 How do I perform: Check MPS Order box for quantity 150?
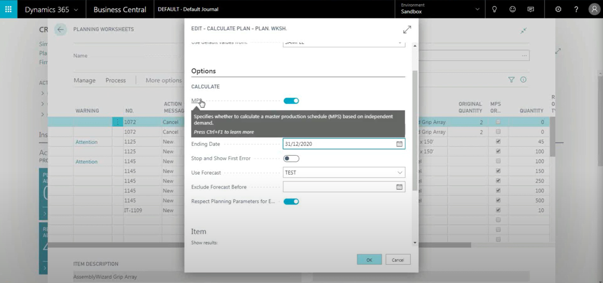498,171
